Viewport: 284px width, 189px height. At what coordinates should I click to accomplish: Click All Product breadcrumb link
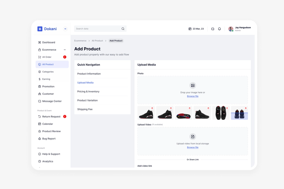[x=97, y=41]
